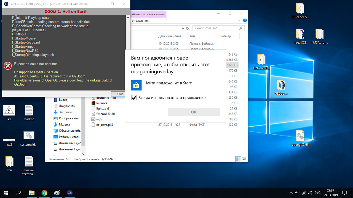The height and width of the screenshot is (198, 353).
Task: Select the 'licenses' archive file in Explorer
Action: (x=99, y=103)
